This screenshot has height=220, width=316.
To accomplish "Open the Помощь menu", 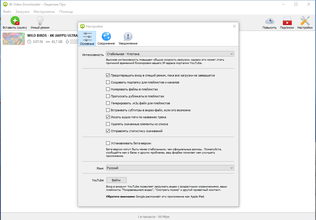I will pyautogui.click(x=66, y=12).
